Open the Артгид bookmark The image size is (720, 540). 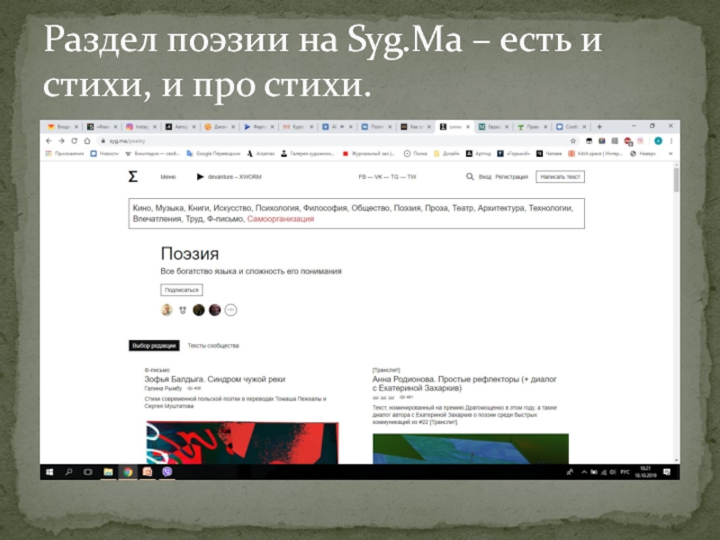point(478,154)
